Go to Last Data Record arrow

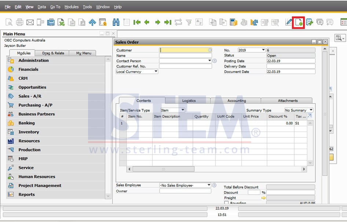point(168,22)
